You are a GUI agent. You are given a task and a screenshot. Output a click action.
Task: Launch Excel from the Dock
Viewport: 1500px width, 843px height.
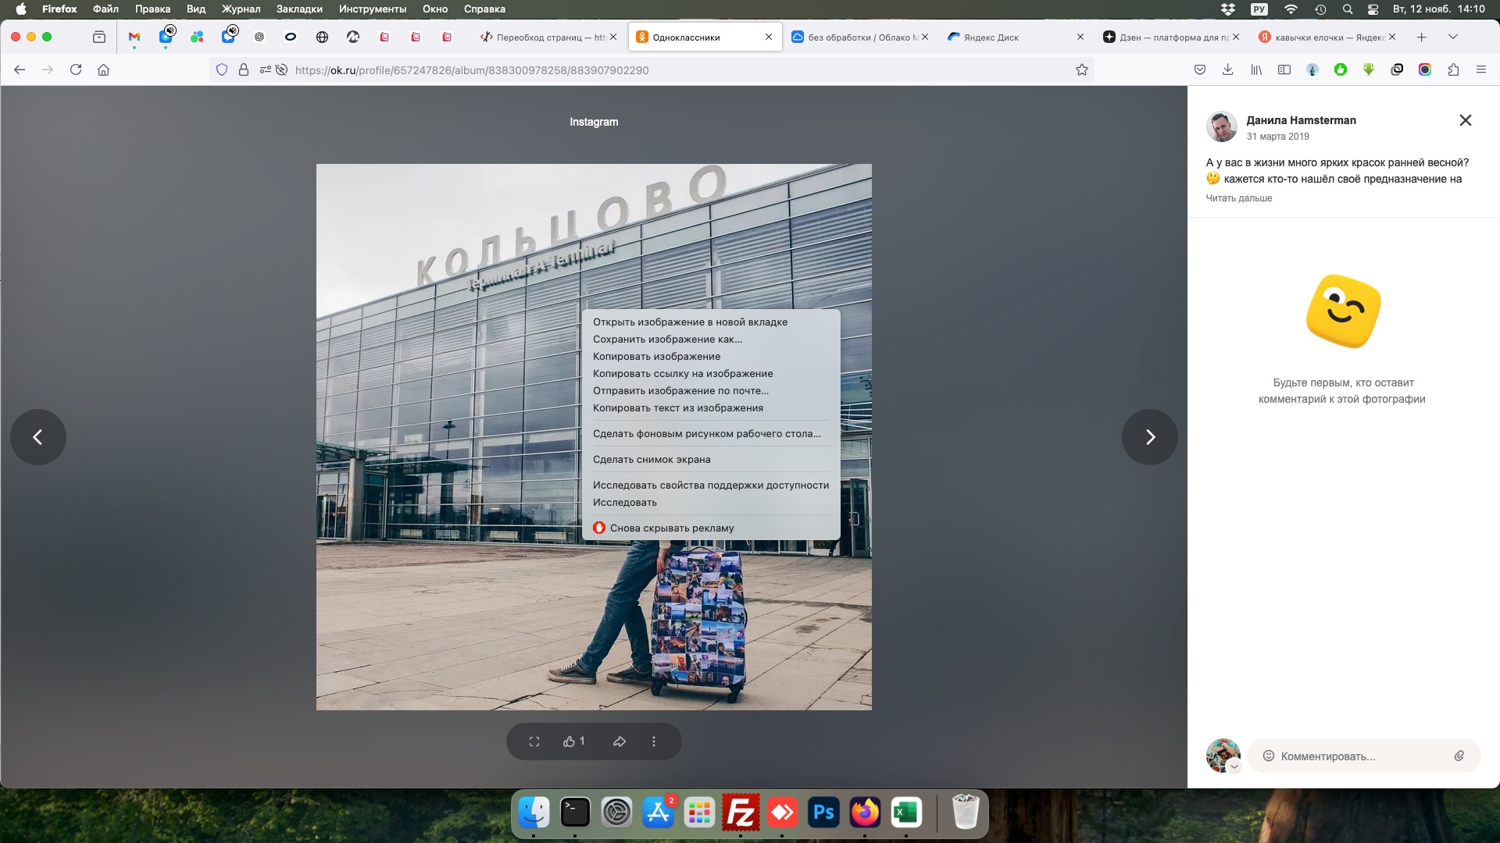click(x=906, y=813)
